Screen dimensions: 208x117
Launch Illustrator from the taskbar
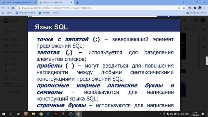[56, 114]
